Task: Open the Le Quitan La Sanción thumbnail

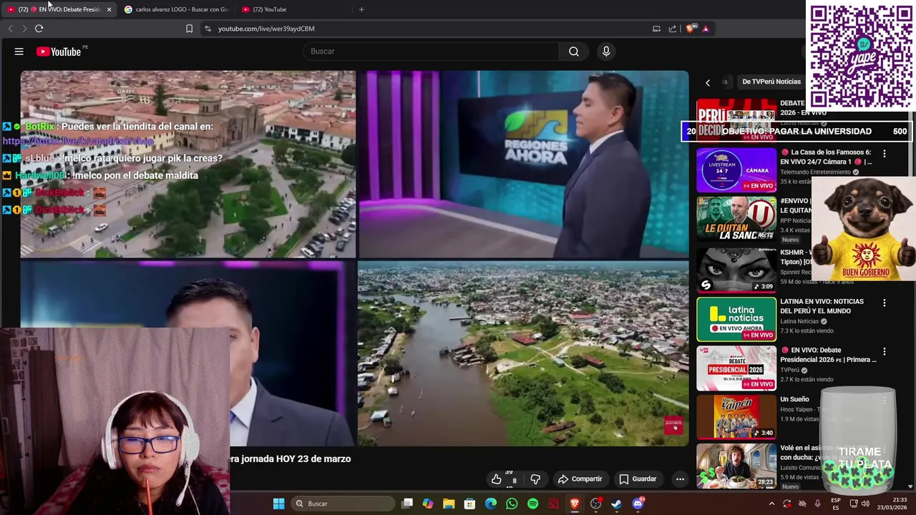Action: click(x=736, y=219)
